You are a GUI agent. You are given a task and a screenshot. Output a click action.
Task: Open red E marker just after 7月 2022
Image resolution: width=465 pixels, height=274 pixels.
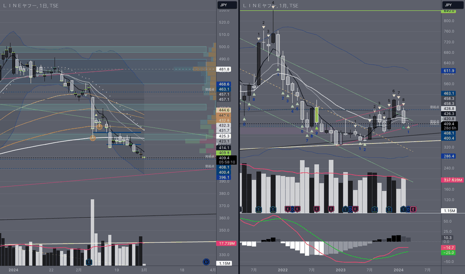tap(316, 209)
